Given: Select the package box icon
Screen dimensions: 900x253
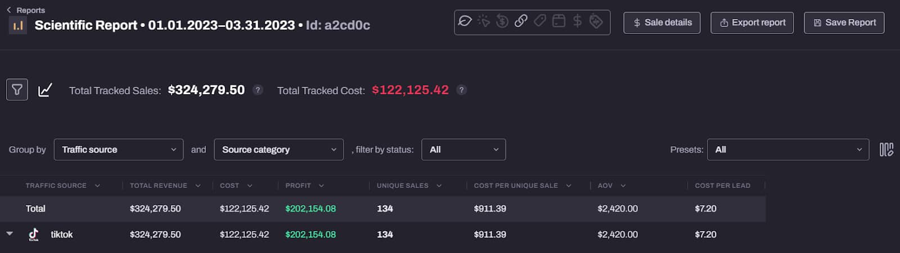Looking at the screenshot, I should pyautogui.click(x=559, y=21).
